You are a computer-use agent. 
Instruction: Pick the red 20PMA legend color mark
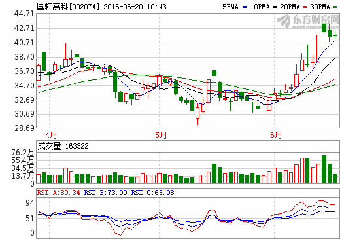click(x=305, y=7)
